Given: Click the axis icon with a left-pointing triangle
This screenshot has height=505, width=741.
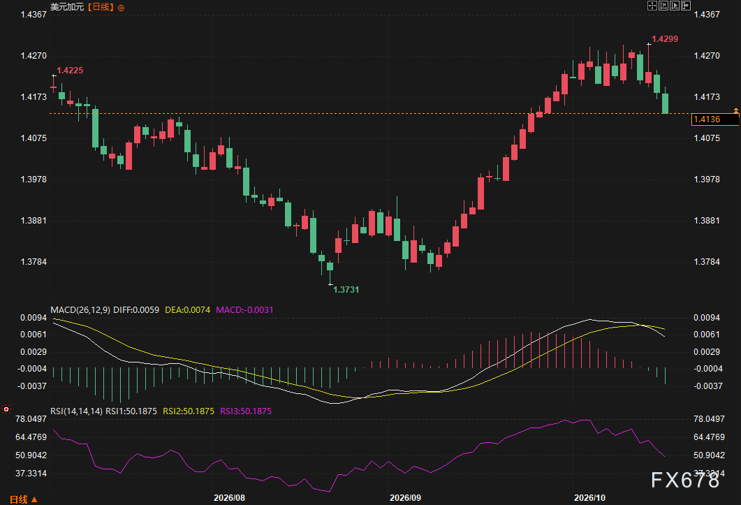Looking at the screenshot, I should (663, 6).
